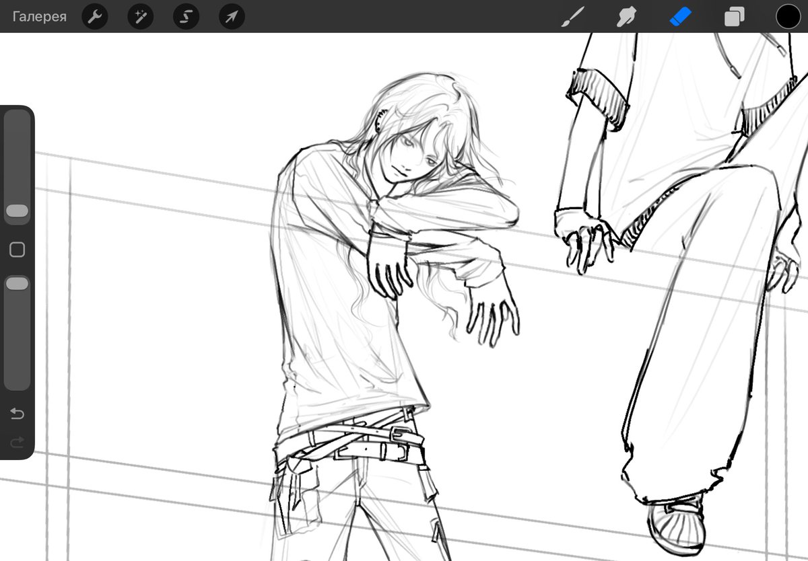Open the black color picker circle
Image resolution: width=808 pixels, height=561 pixels.
pyautogui.click(x=788, y=17)
